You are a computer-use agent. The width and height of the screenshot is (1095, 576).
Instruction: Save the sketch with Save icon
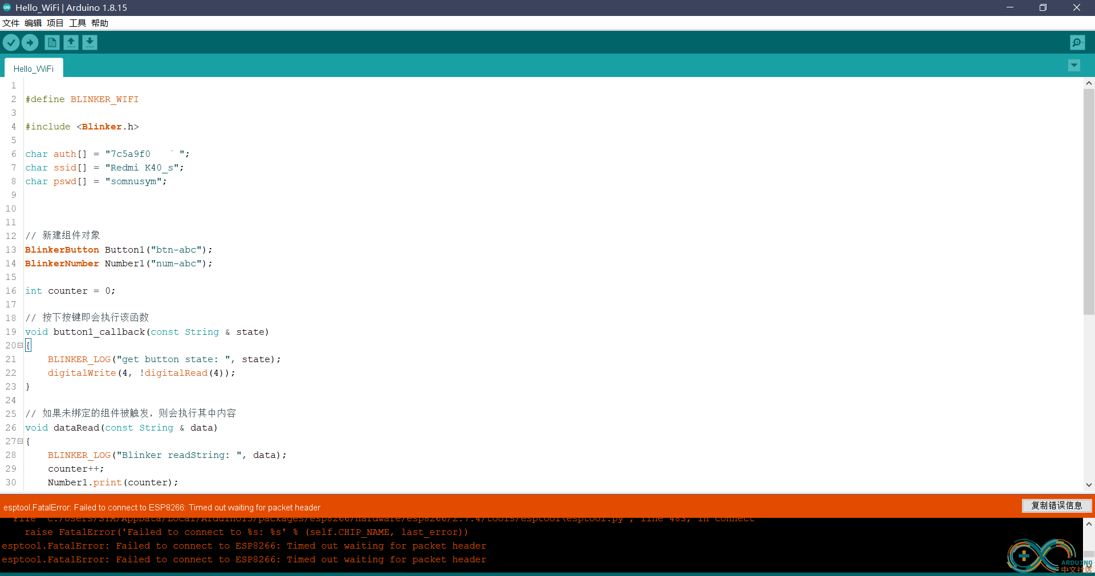[x=90, y=43]
